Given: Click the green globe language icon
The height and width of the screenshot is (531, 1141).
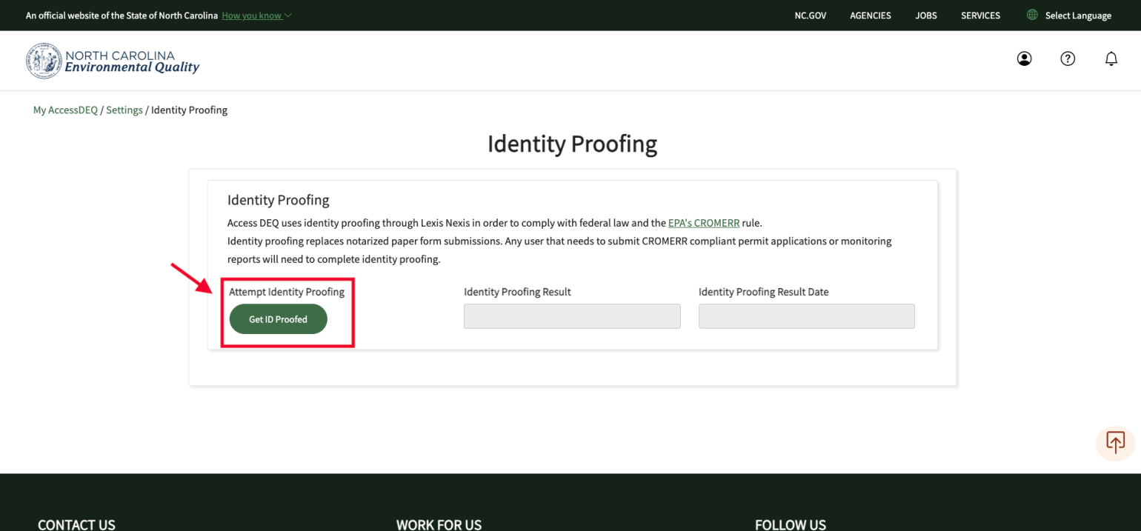Looking at the screenshot, I should click(1031, 15).
